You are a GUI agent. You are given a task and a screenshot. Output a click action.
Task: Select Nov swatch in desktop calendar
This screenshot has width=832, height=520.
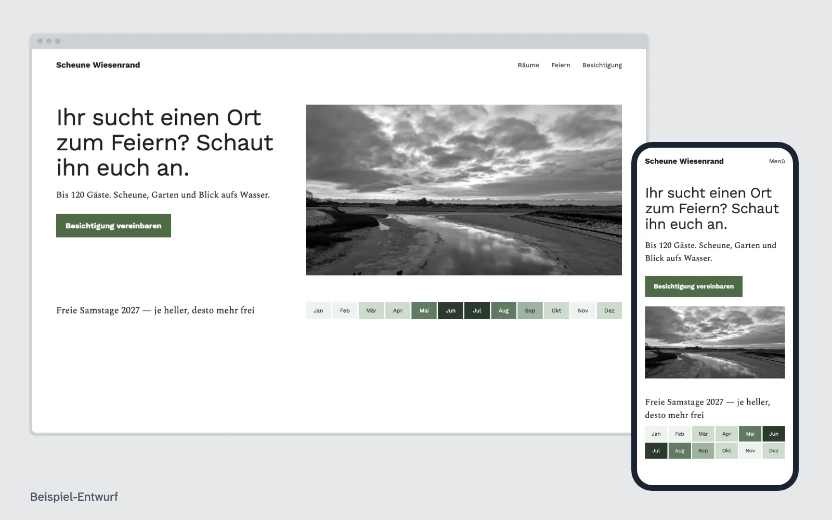(583, 310)
